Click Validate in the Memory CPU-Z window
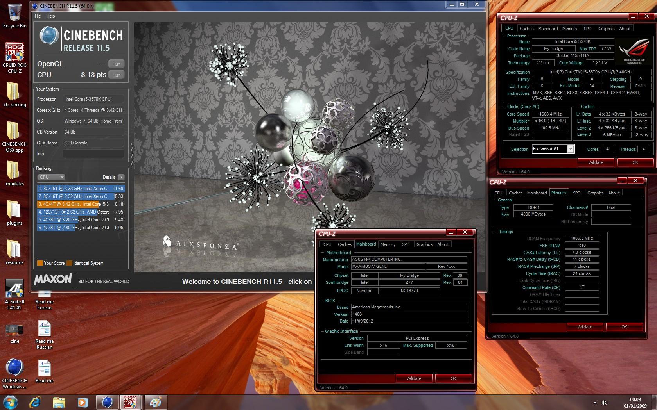657x410 pixels. tap(585, 327)
